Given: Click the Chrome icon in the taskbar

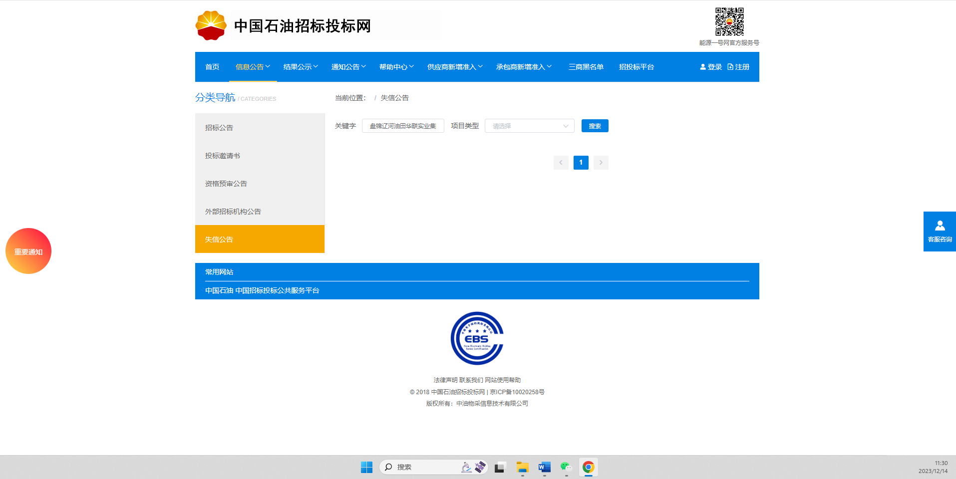Looking at the screenshot, I should (588, 467).
